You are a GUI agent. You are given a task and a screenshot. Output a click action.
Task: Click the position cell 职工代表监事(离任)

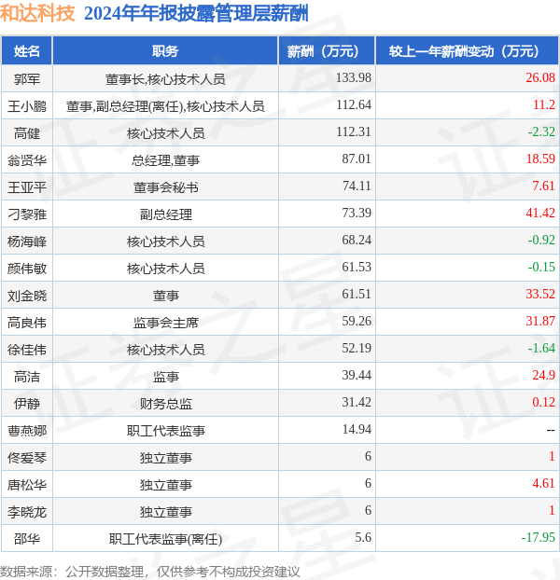point(165,539)
